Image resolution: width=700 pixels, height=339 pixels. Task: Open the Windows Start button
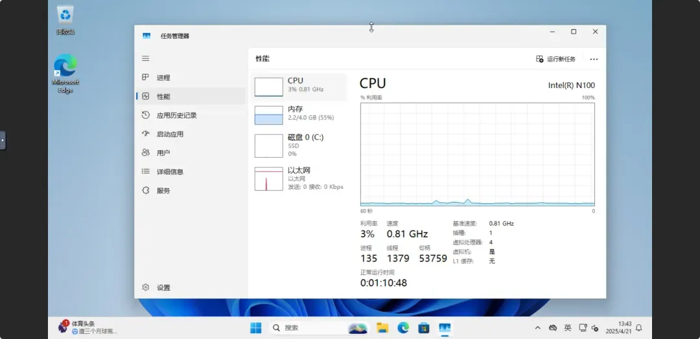point(256,328)
